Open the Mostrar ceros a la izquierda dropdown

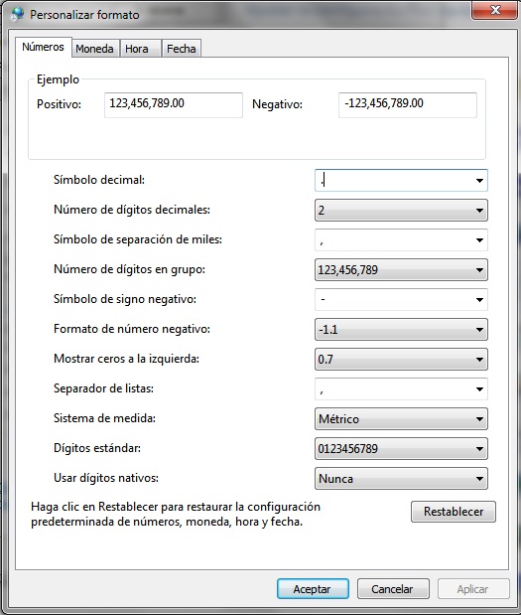401,360
